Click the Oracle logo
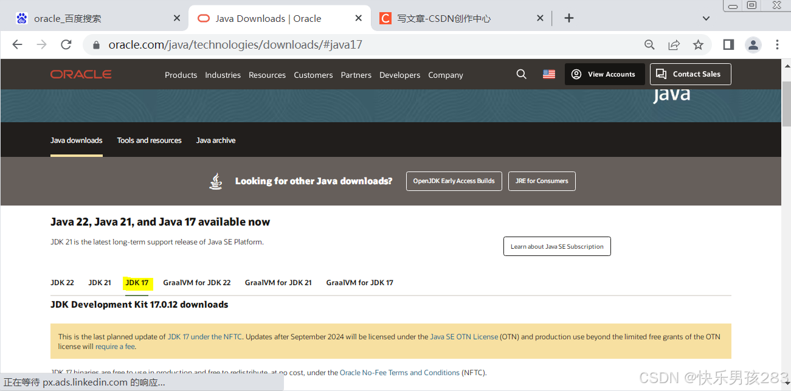Screen dimensions: 791x391 click(80, 74)
